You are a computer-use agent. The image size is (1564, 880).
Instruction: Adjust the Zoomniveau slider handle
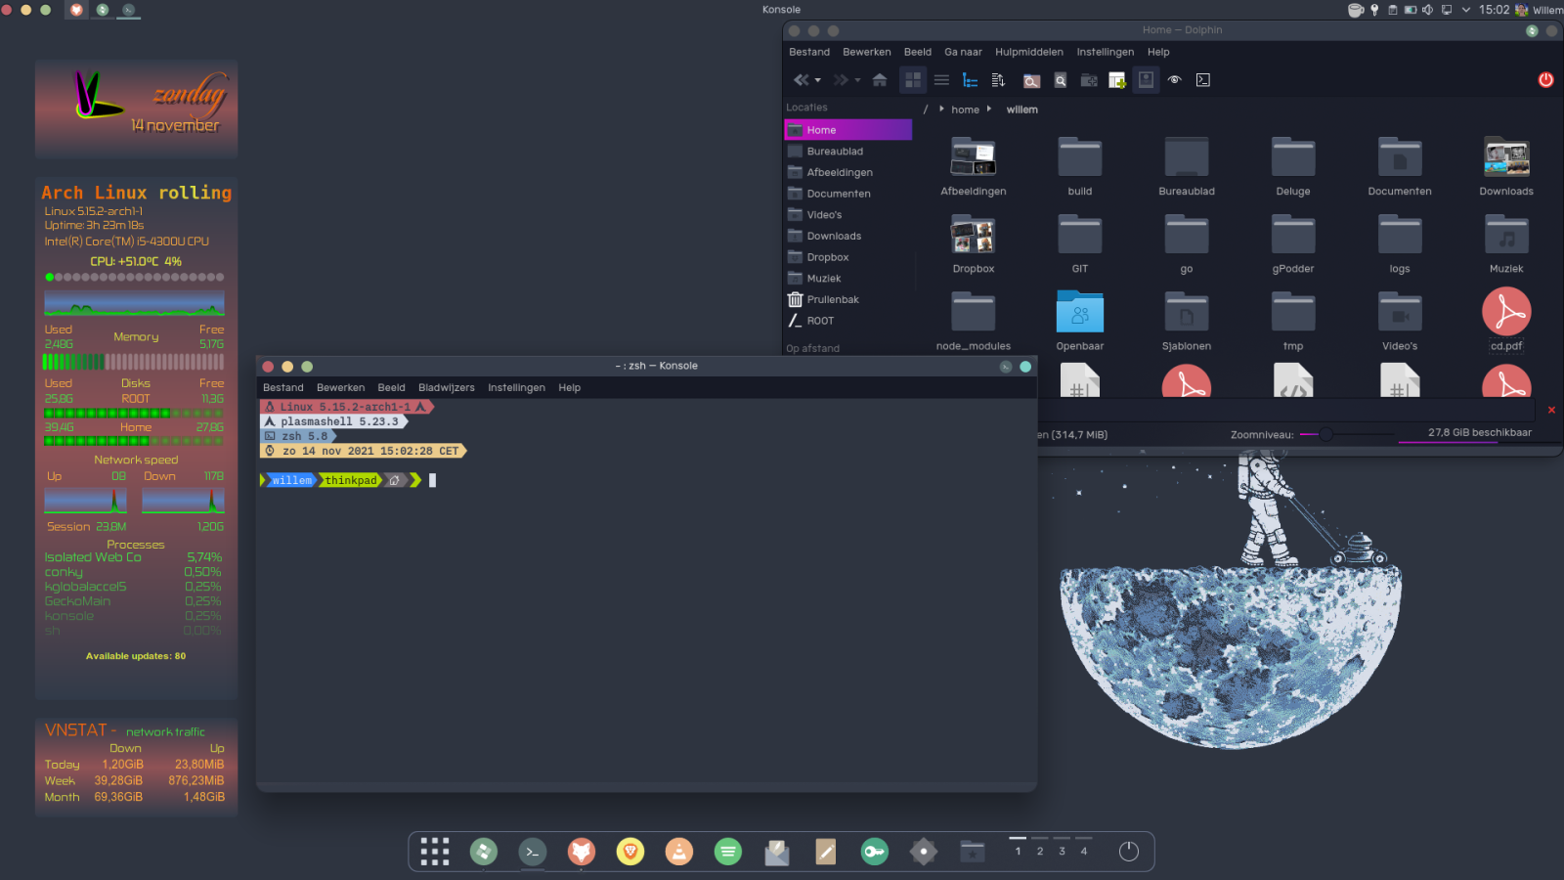pyautogui.click(x=1325, y=434)
